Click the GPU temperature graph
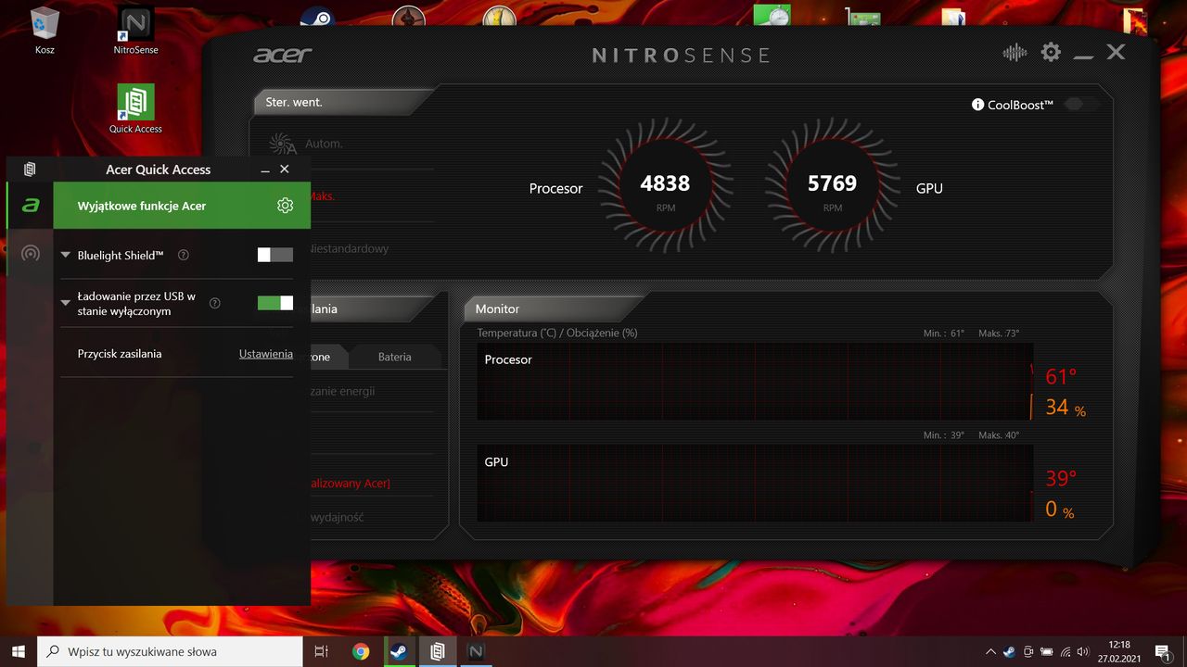Screen dimensions: 1187x667 point(755,483)
